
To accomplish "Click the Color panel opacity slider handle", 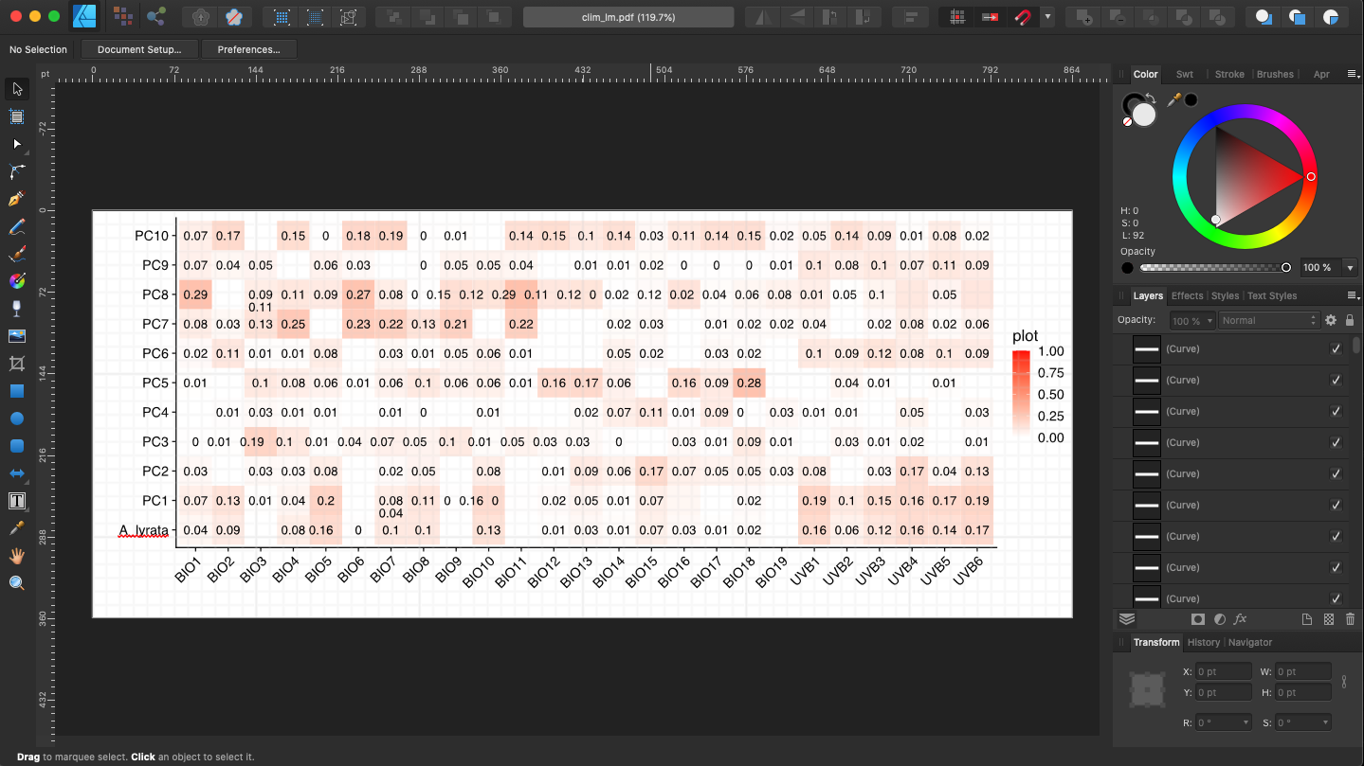I will tap(1286, 268).
